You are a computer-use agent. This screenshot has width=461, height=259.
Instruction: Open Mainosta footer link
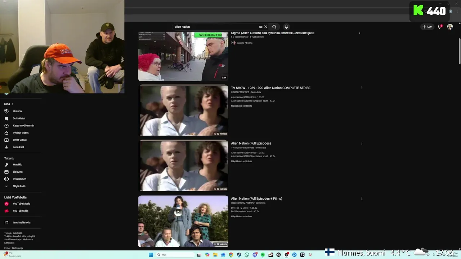click(28, 240)
